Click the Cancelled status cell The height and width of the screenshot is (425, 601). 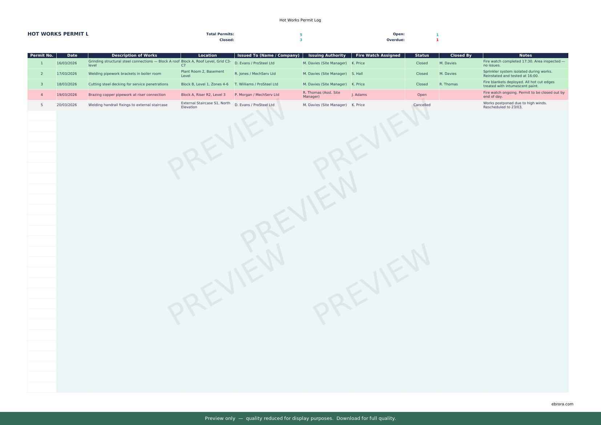coord(422,105)
